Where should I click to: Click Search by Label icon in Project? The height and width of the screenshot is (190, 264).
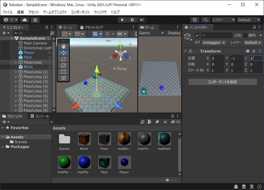click(x=157, y=122)
